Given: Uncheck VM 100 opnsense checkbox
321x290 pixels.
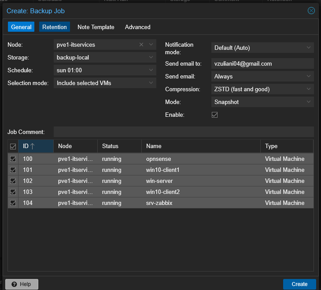Looking at the screenshot, I should [x=13, y=159].
